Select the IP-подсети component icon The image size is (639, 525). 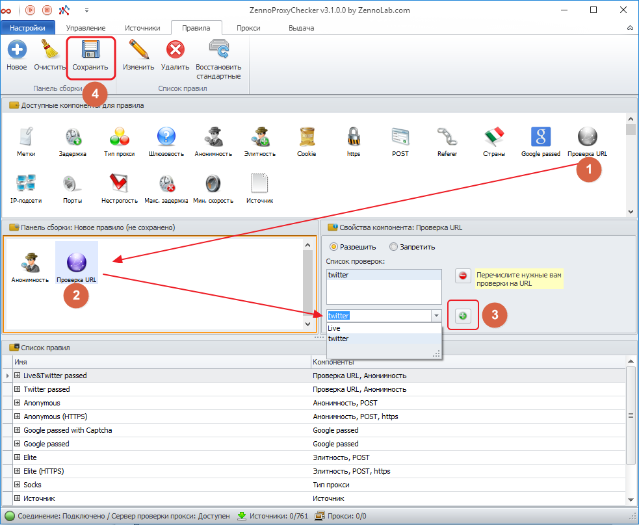tap(26, 184)
